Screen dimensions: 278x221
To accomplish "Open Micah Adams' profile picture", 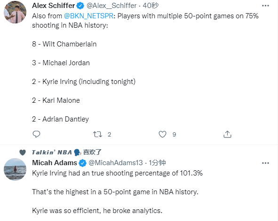I will (15, 169).
